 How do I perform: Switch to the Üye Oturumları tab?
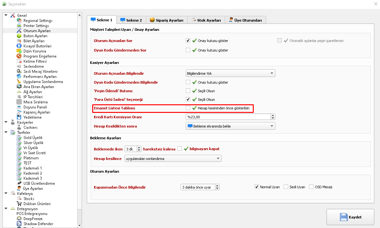coord(245,20)
